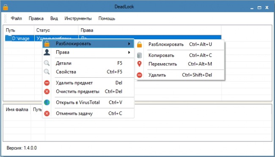Screen dimensions: 275x157
Task: Open the Файл menu
Action: tap(16, 19)
